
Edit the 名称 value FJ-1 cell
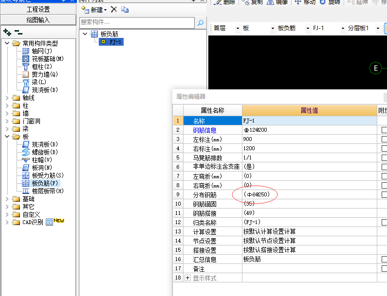[x=310, y=121]
